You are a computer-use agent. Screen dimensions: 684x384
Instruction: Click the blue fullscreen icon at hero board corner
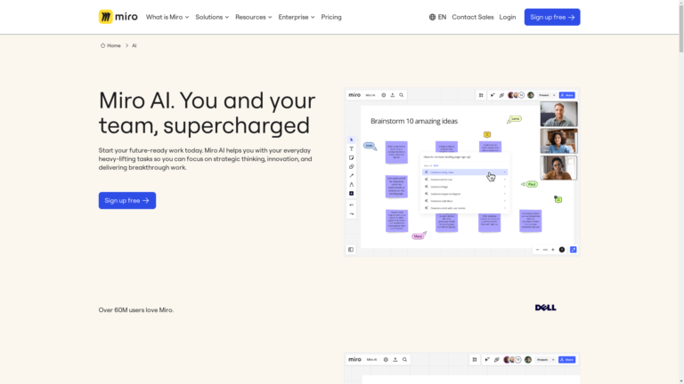click(574, 250)
